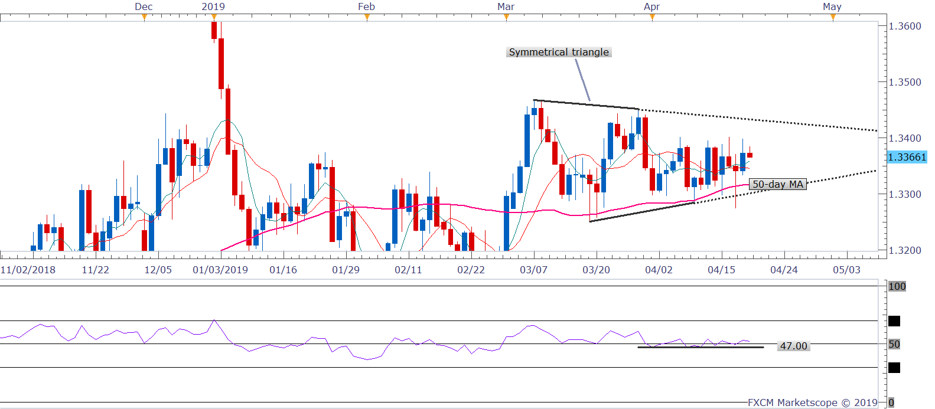Image resolution: width=935 pixels, height=409 pixels.
Task: Click the 47.00 RSI level label
Action: (x=793, y=346)
